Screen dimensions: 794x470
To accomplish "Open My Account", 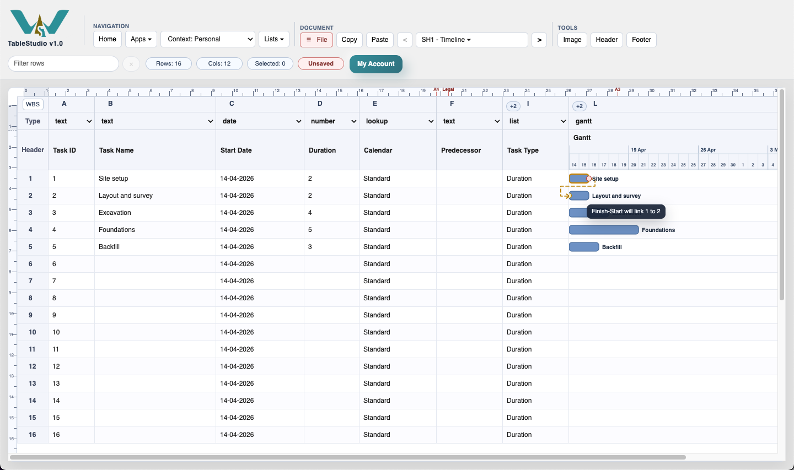I will click(376, 64).
